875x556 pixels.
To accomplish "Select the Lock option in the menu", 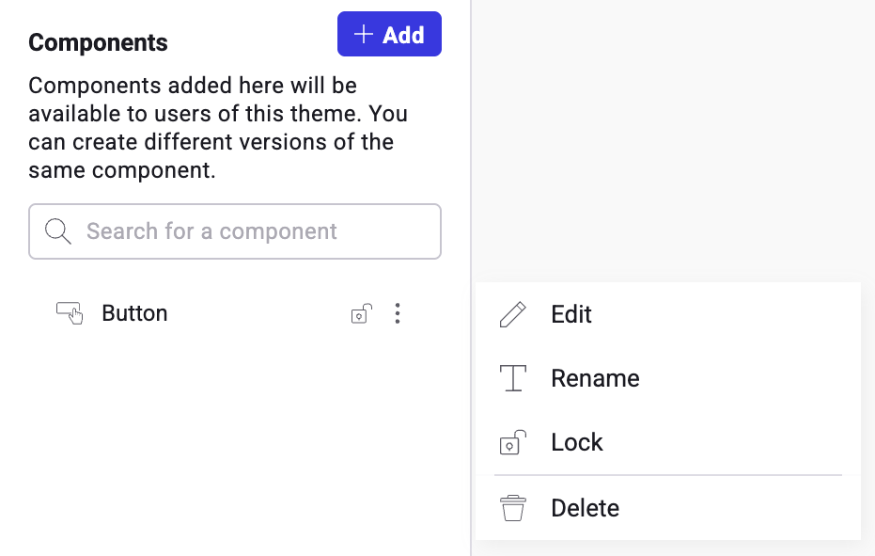I will (577, 442).
